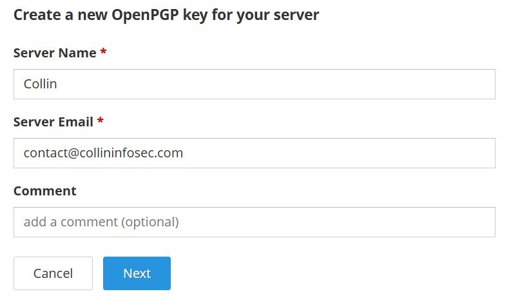Click the Comment field label
Viewport: 511px width, 305px height.
(x=44, y=191)
